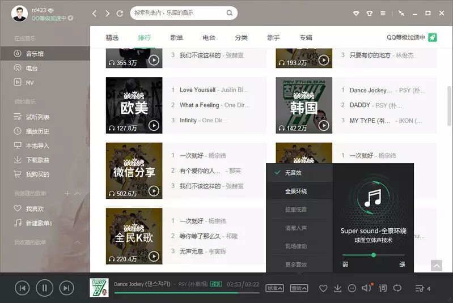Pause the current song

(44, 288)
